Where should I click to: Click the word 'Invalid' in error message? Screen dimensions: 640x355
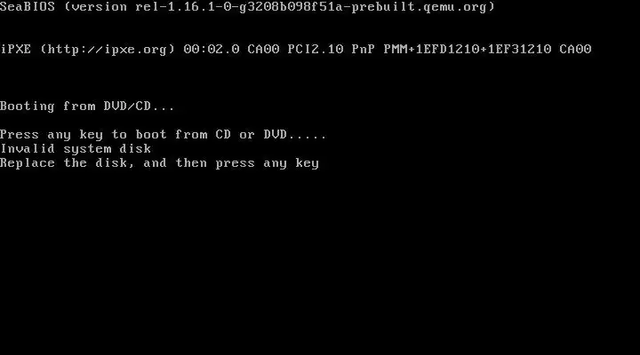tap(28, 149)
